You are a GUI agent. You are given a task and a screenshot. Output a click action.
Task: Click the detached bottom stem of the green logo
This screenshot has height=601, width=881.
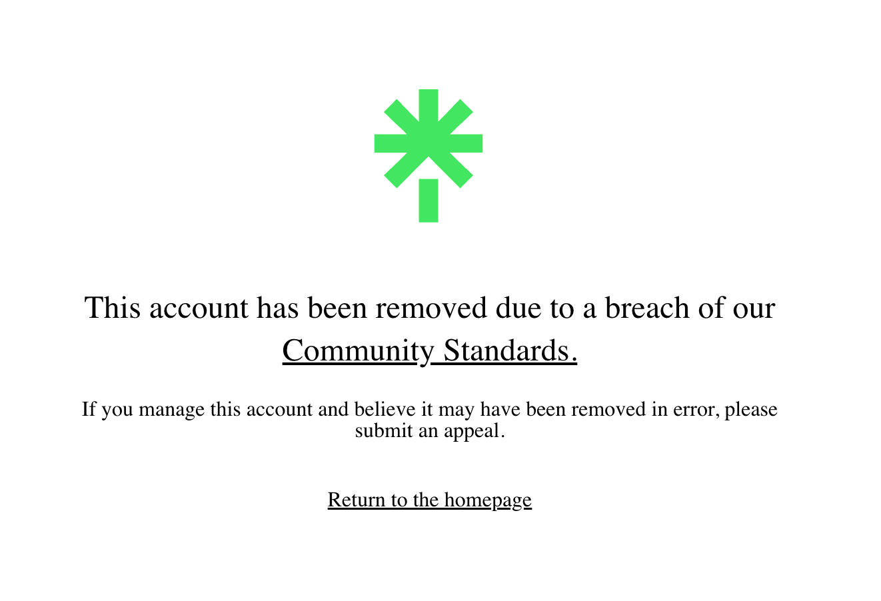[x=429, y=201]
